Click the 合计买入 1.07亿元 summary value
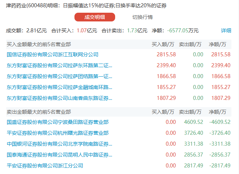Screen dimensions: 239x174 tap(87, 31)
